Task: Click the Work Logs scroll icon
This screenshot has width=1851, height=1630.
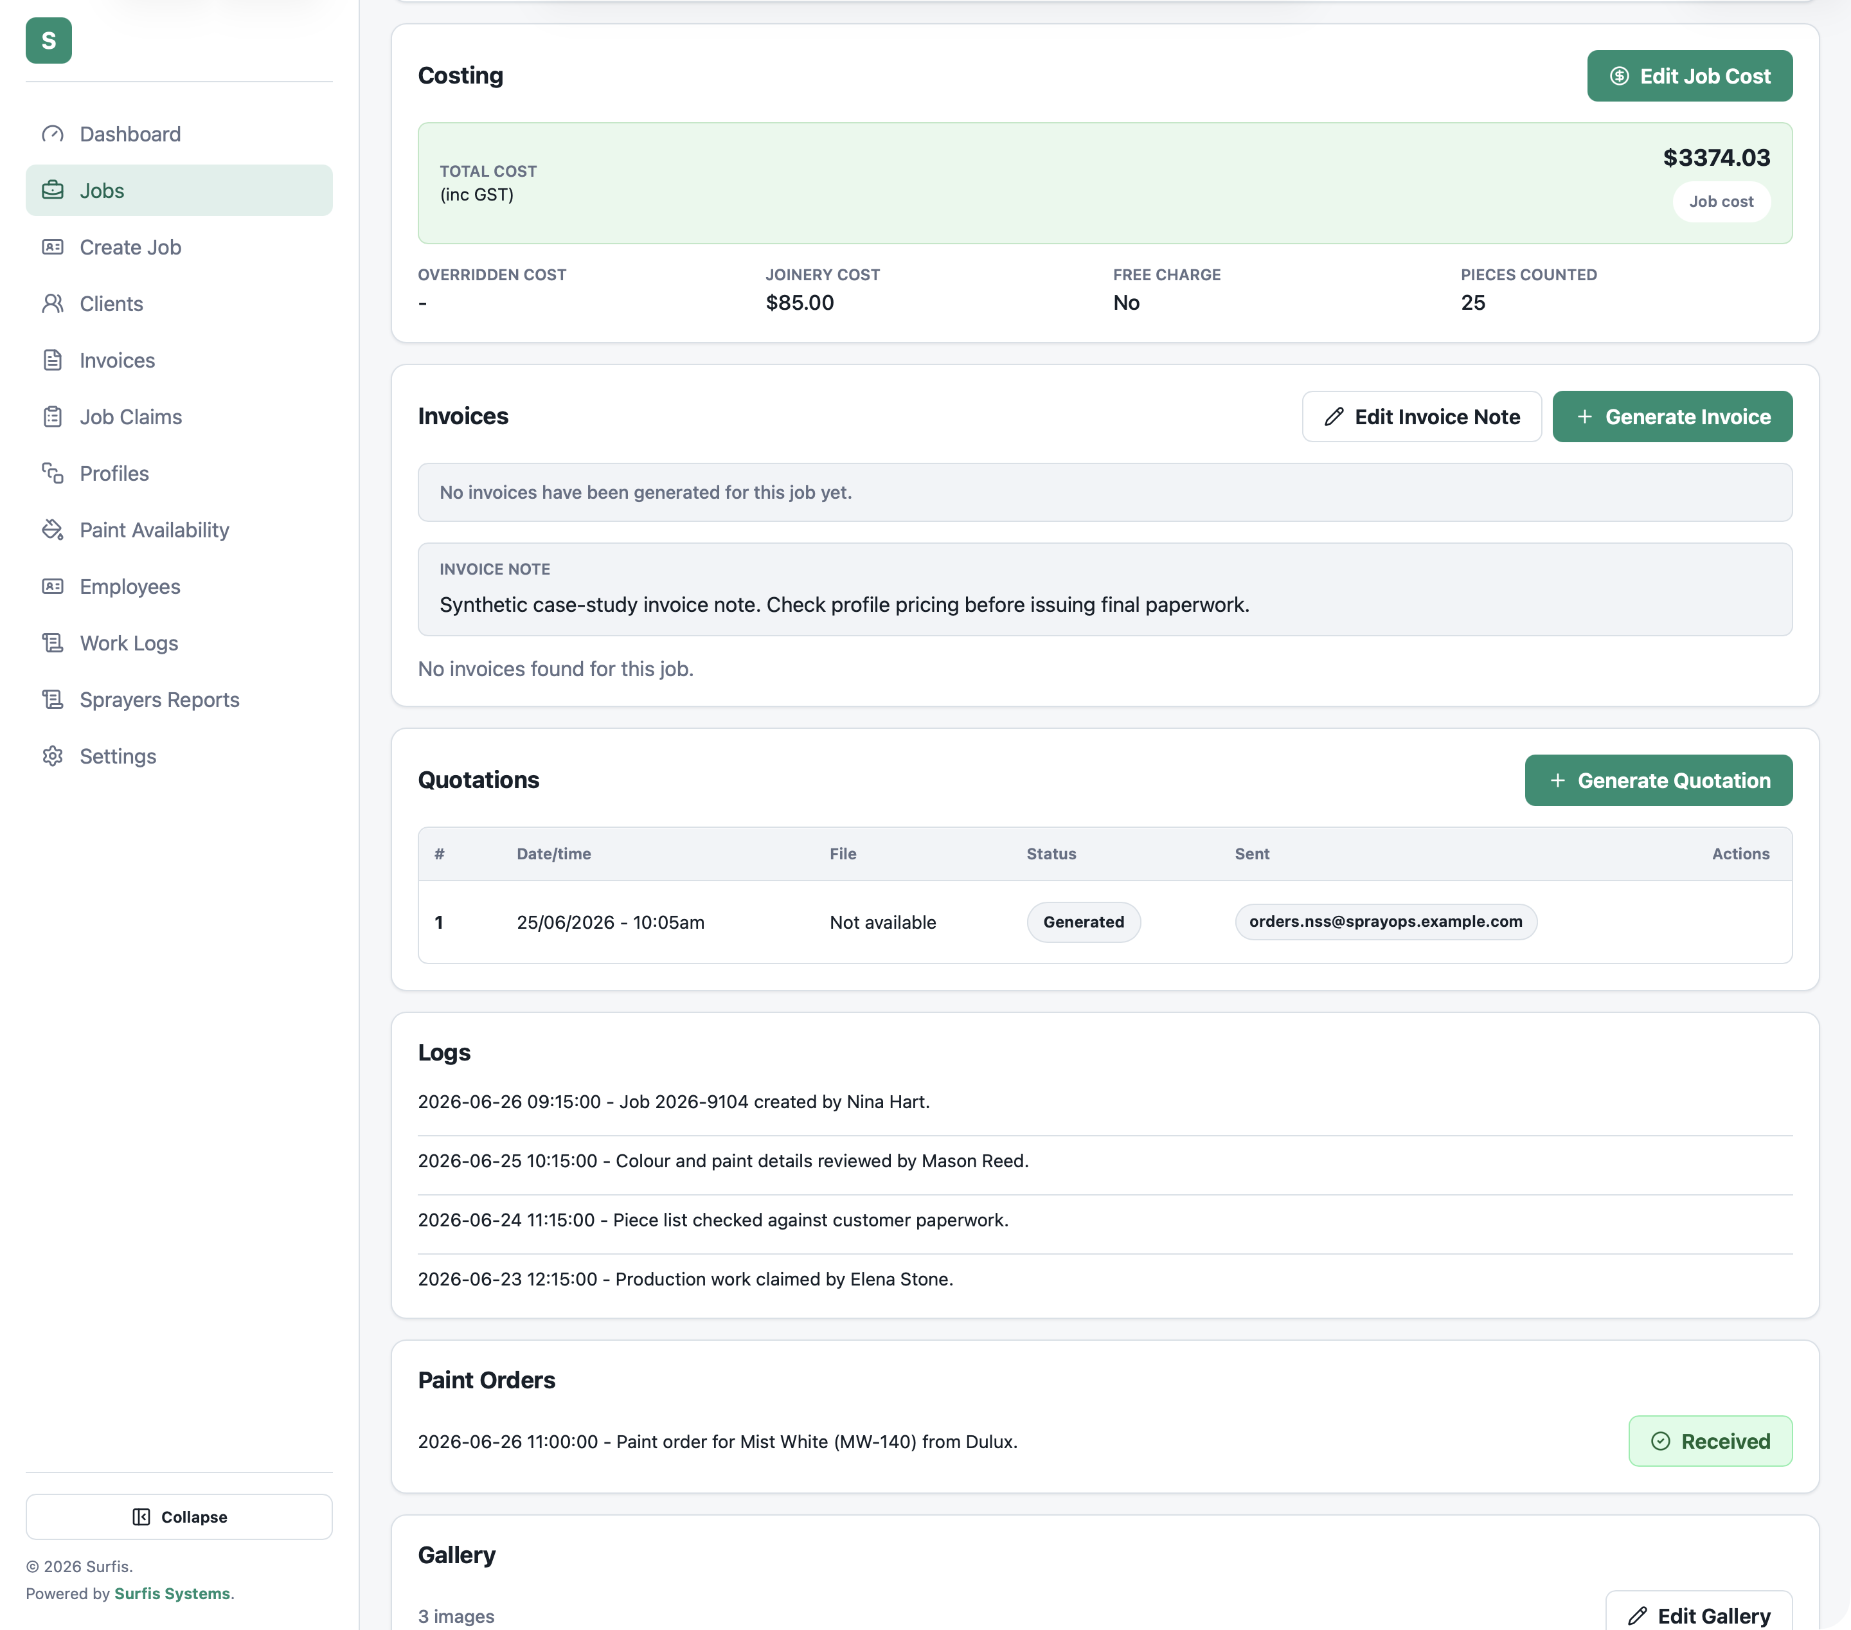Action: [x=53, y=643]
